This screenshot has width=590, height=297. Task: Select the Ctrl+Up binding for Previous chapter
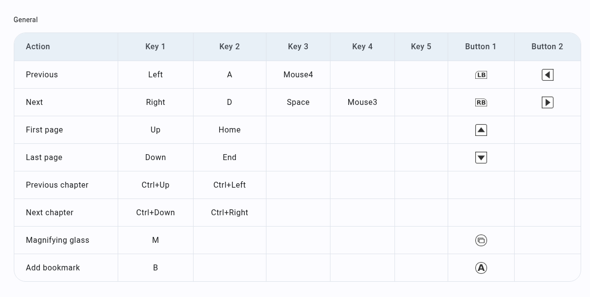coord(155,185)
